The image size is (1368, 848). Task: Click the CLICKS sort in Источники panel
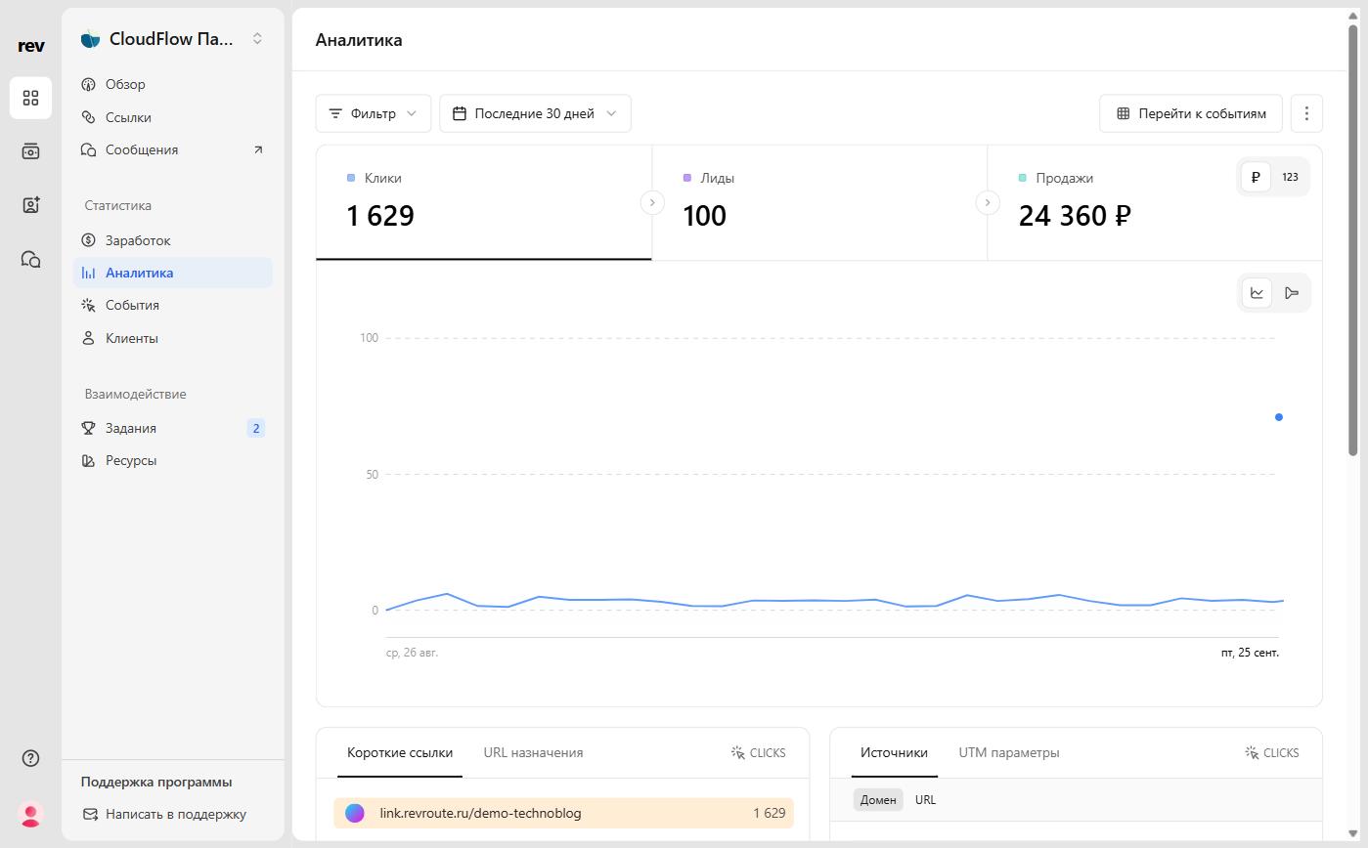(1271, 752)
